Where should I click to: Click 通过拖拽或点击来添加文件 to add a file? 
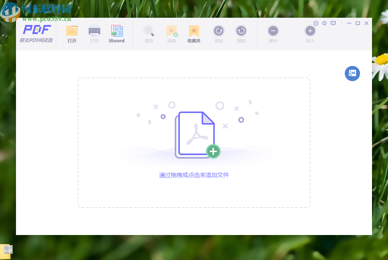pyautogui.click(x=194, y=175)
